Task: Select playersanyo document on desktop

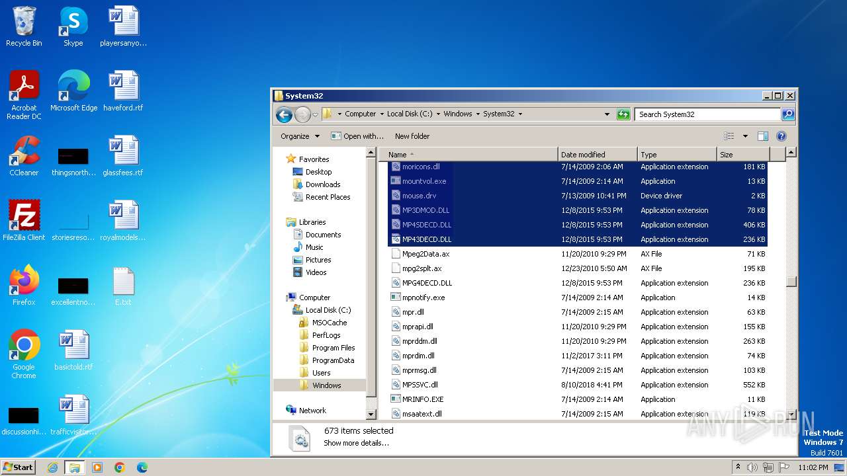Action: coord(123,26)
